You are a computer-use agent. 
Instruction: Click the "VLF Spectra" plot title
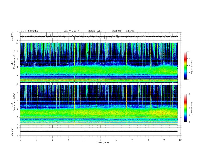29,31
